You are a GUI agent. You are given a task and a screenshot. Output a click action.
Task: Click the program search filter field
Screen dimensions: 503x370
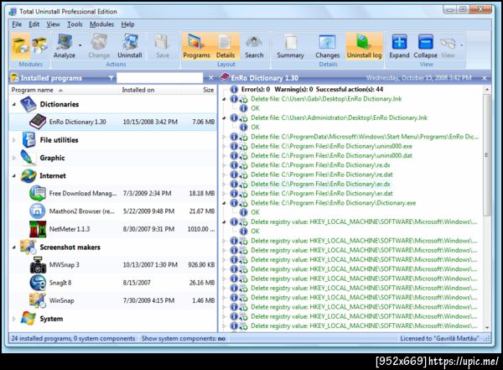160,78
